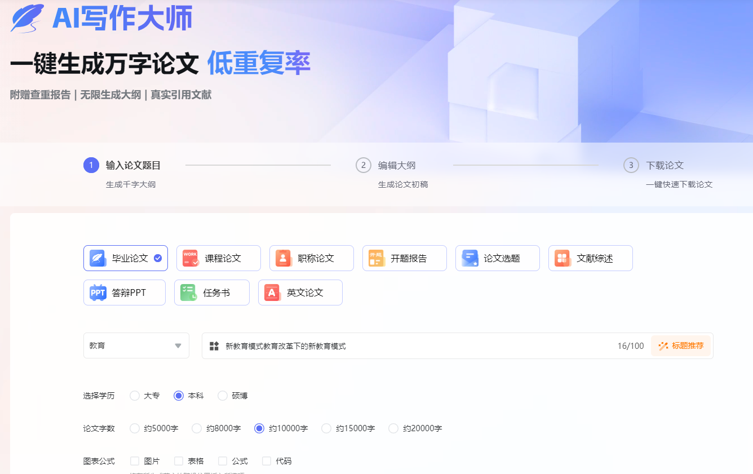Switch to 任务书 type

coord(212,293)
